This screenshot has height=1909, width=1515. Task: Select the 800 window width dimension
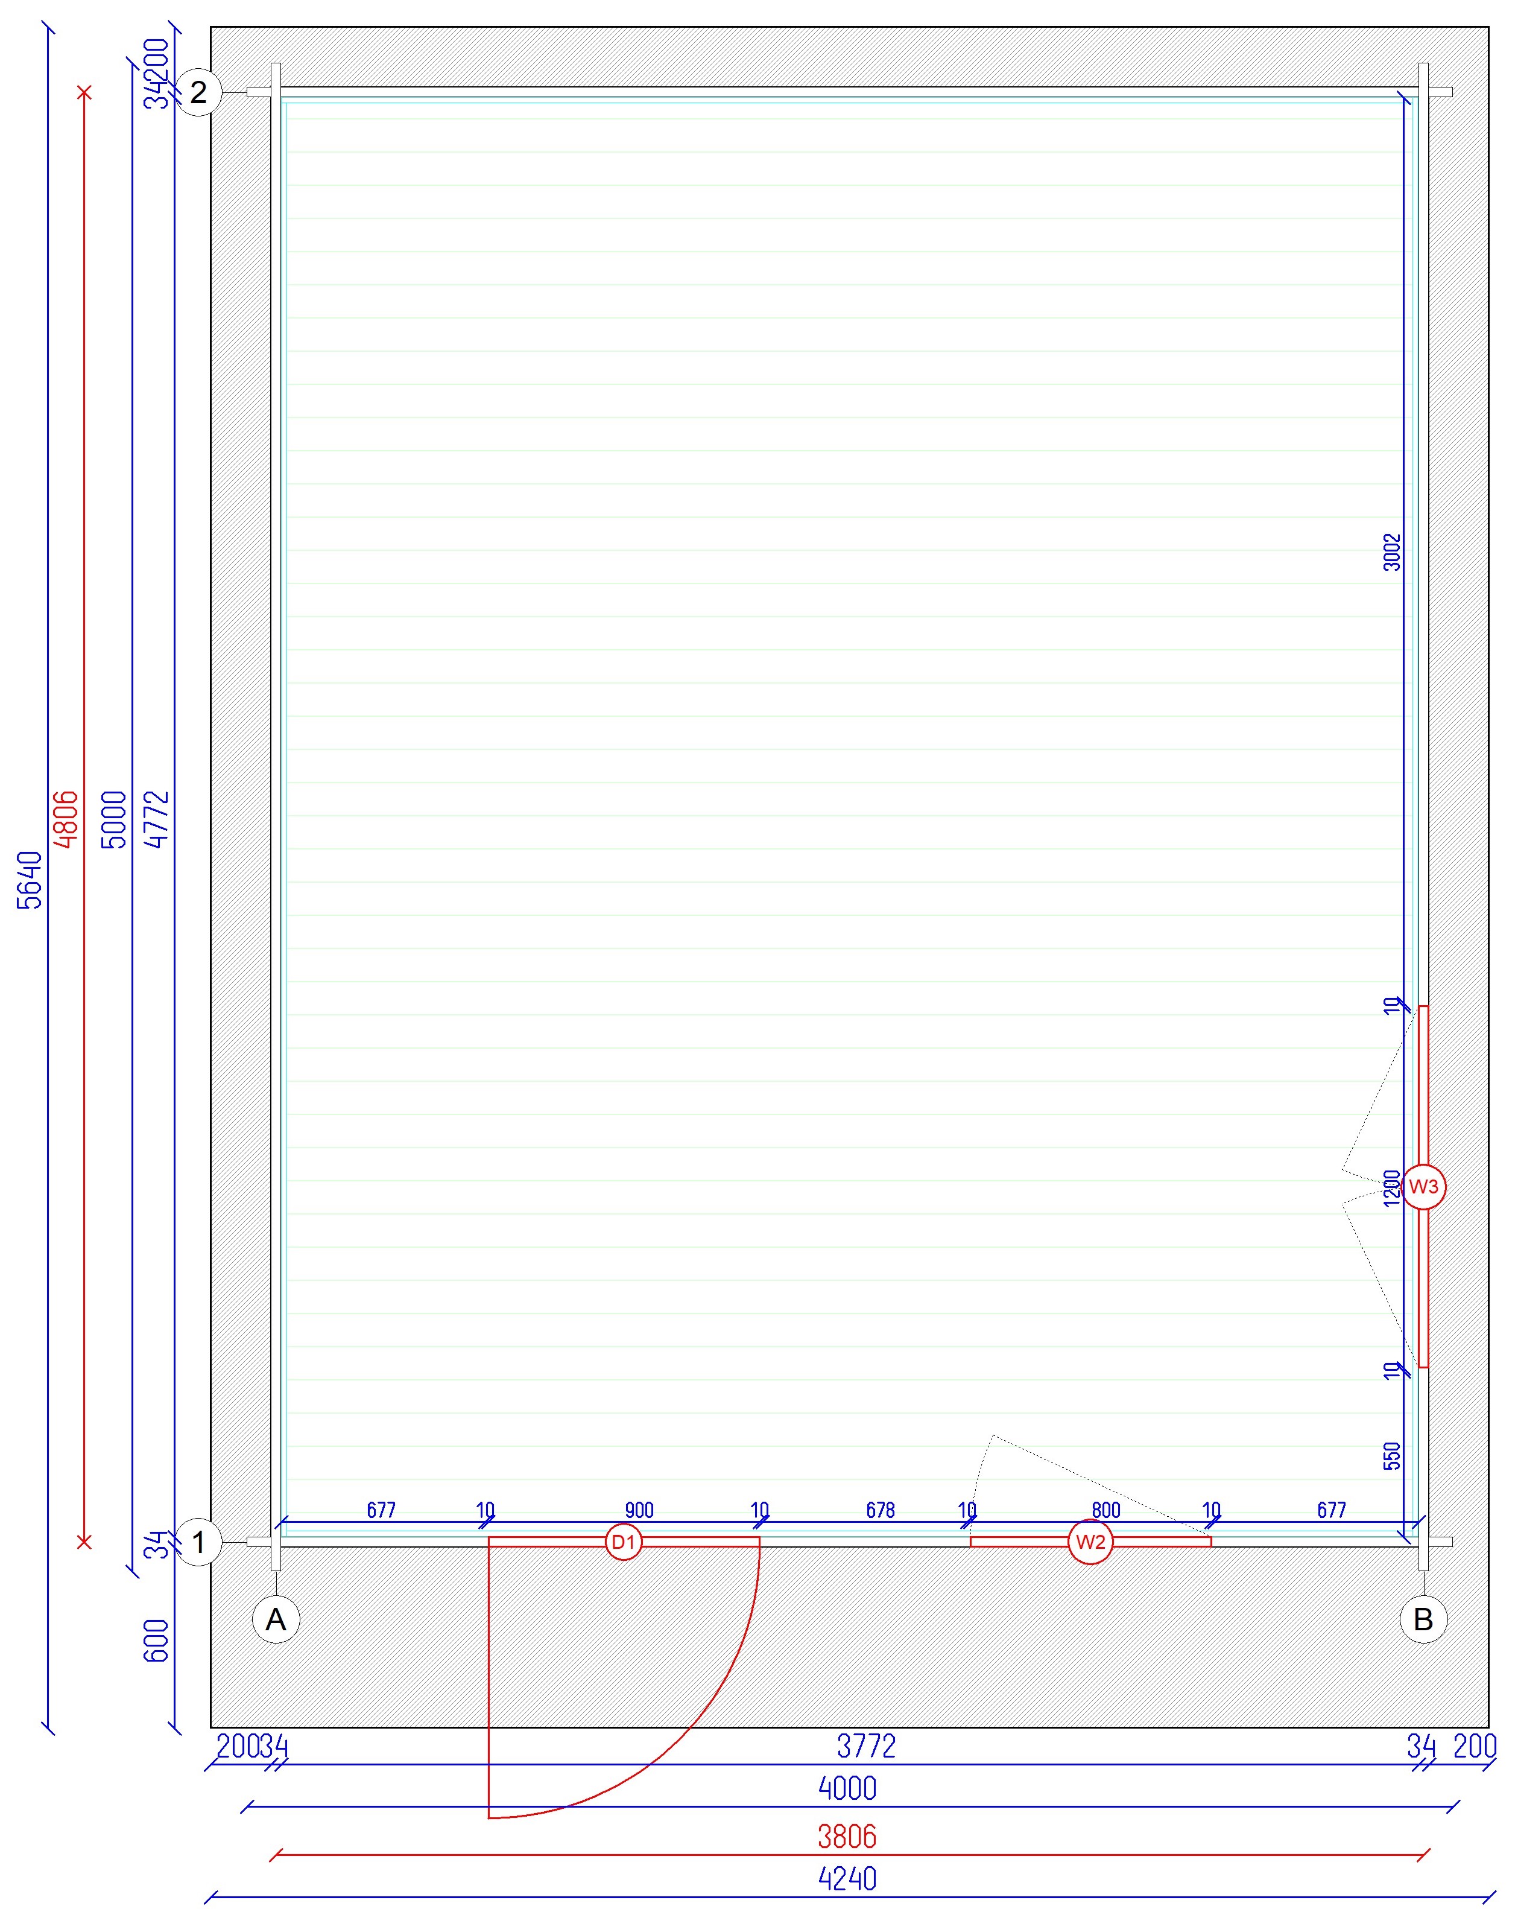[x=1106, y=1511]
